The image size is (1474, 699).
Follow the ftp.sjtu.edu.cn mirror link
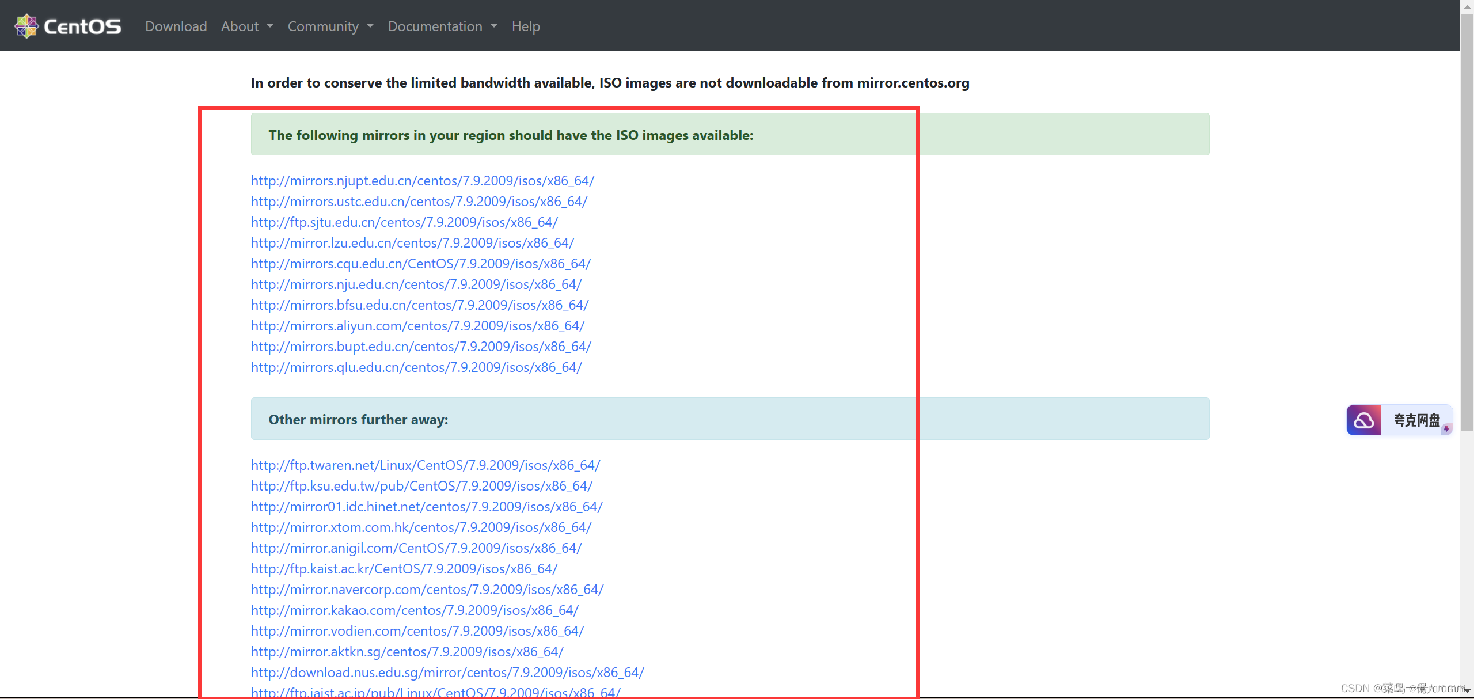pyautogui.click(x=404, y=222)
